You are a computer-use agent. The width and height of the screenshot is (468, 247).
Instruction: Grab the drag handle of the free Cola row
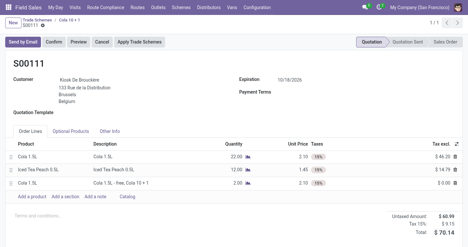point(11,183)
